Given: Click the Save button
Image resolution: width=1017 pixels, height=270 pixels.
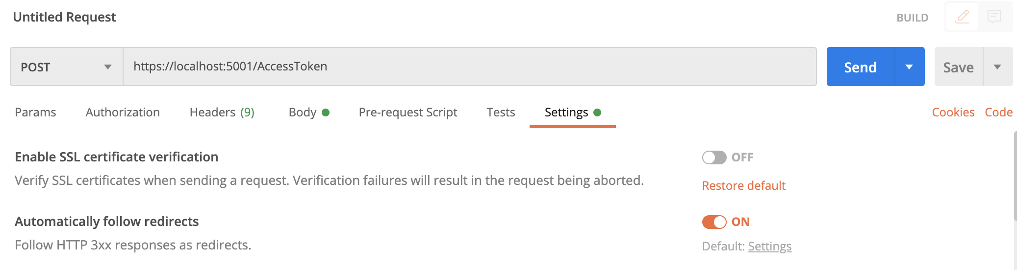Looking at the screenshot, I should click(959, 67).
